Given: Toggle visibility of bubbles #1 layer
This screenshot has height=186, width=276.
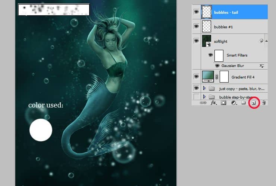Looking at the screenshot, I should pos(196,26).
